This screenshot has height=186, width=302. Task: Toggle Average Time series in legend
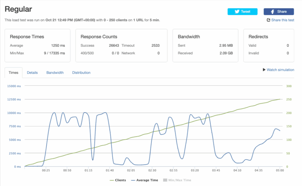145,180
